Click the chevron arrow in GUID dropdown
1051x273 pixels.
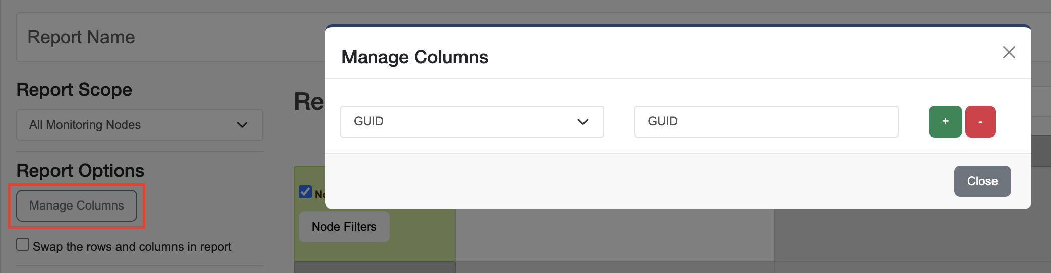pos(582,122)
